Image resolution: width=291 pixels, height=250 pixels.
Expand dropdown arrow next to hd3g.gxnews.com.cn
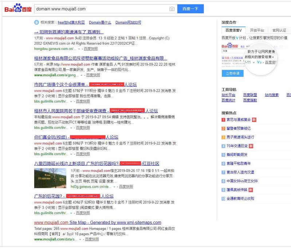point(114,187)
